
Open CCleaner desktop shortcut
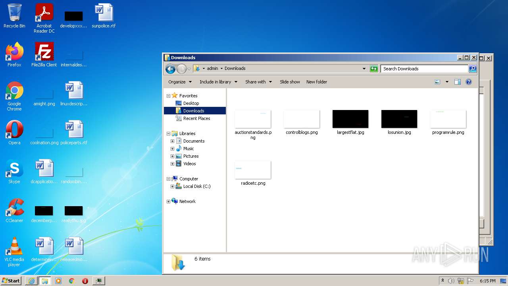tap(14, 210)
